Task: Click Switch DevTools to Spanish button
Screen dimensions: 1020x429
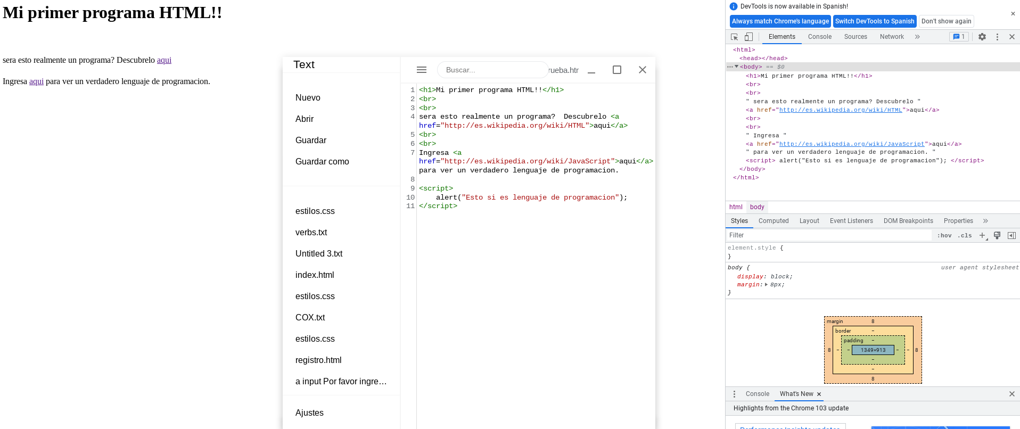Action: point(875,21)
